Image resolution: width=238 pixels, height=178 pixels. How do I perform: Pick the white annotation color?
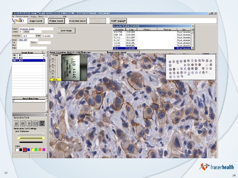17,150
